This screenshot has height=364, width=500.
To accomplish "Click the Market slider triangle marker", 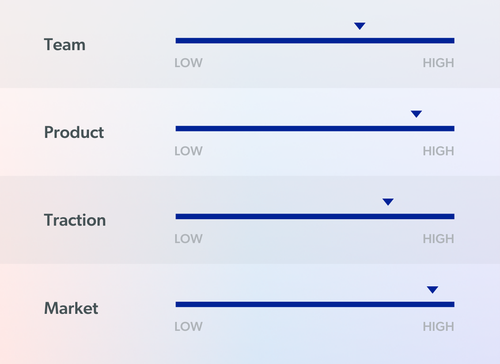I will click(x=432, y=290).
